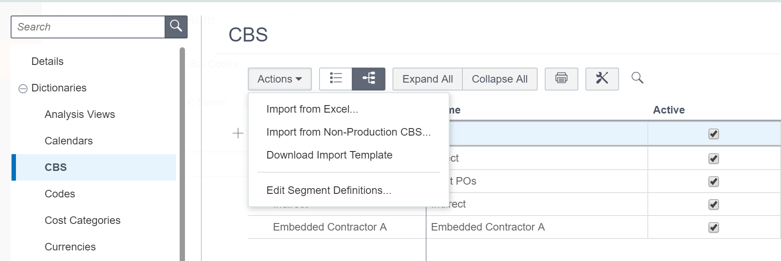The image size is (781, 261).
Task: Open the wrench settings tools icon
Action: (602, 79)
